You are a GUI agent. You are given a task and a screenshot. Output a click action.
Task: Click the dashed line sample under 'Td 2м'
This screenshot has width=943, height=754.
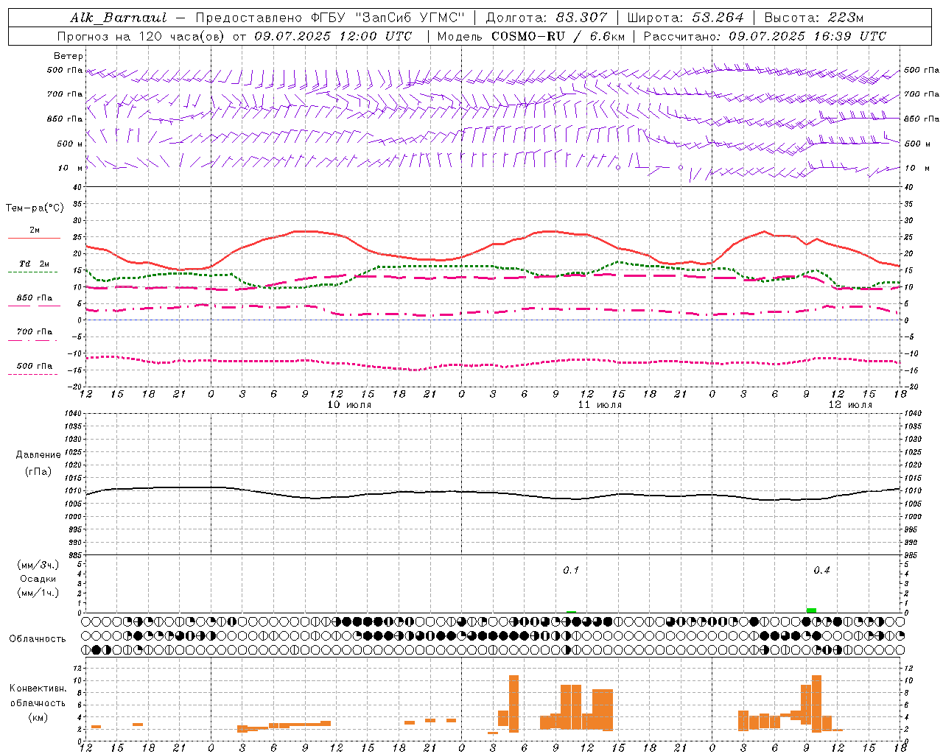coord(33,272)
